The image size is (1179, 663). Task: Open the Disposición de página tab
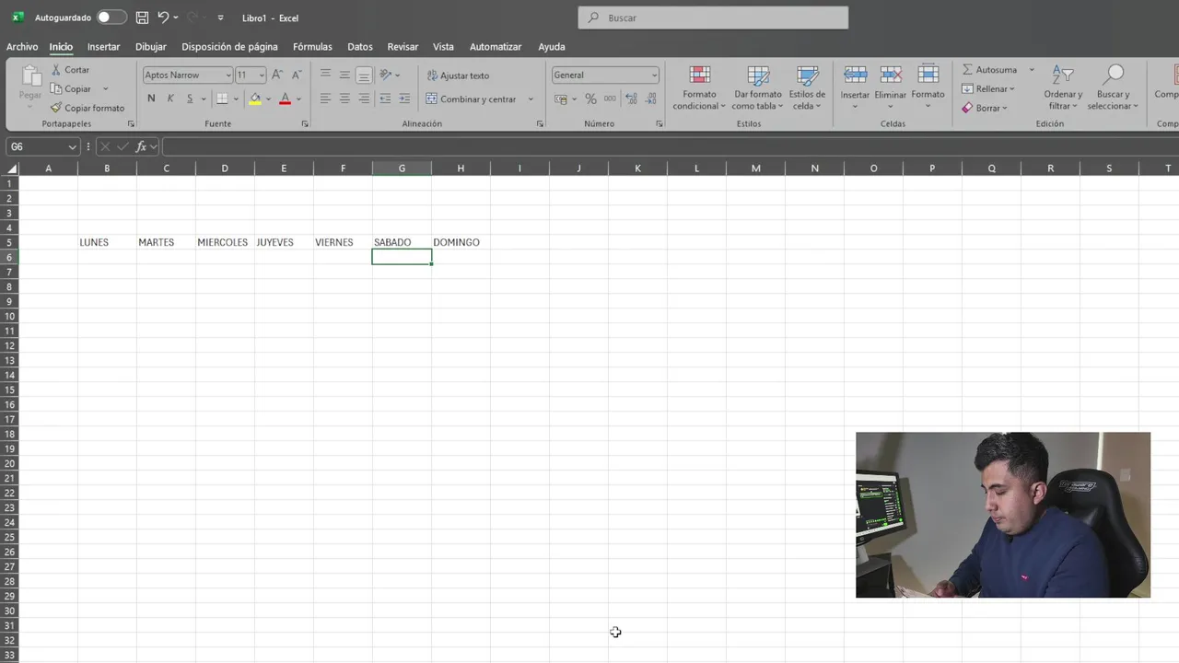[229, 47]
